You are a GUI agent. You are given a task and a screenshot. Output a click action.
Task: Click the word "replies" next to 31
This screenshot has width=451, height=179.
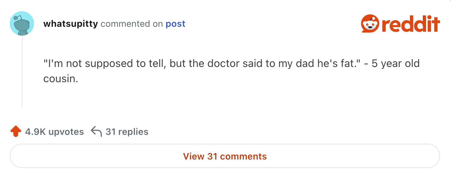tap(133, 132)
